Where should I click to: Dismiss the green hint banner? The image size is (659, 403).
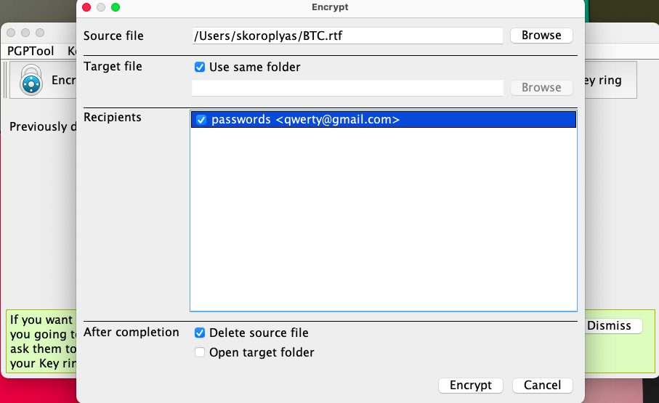coord(613,325)
